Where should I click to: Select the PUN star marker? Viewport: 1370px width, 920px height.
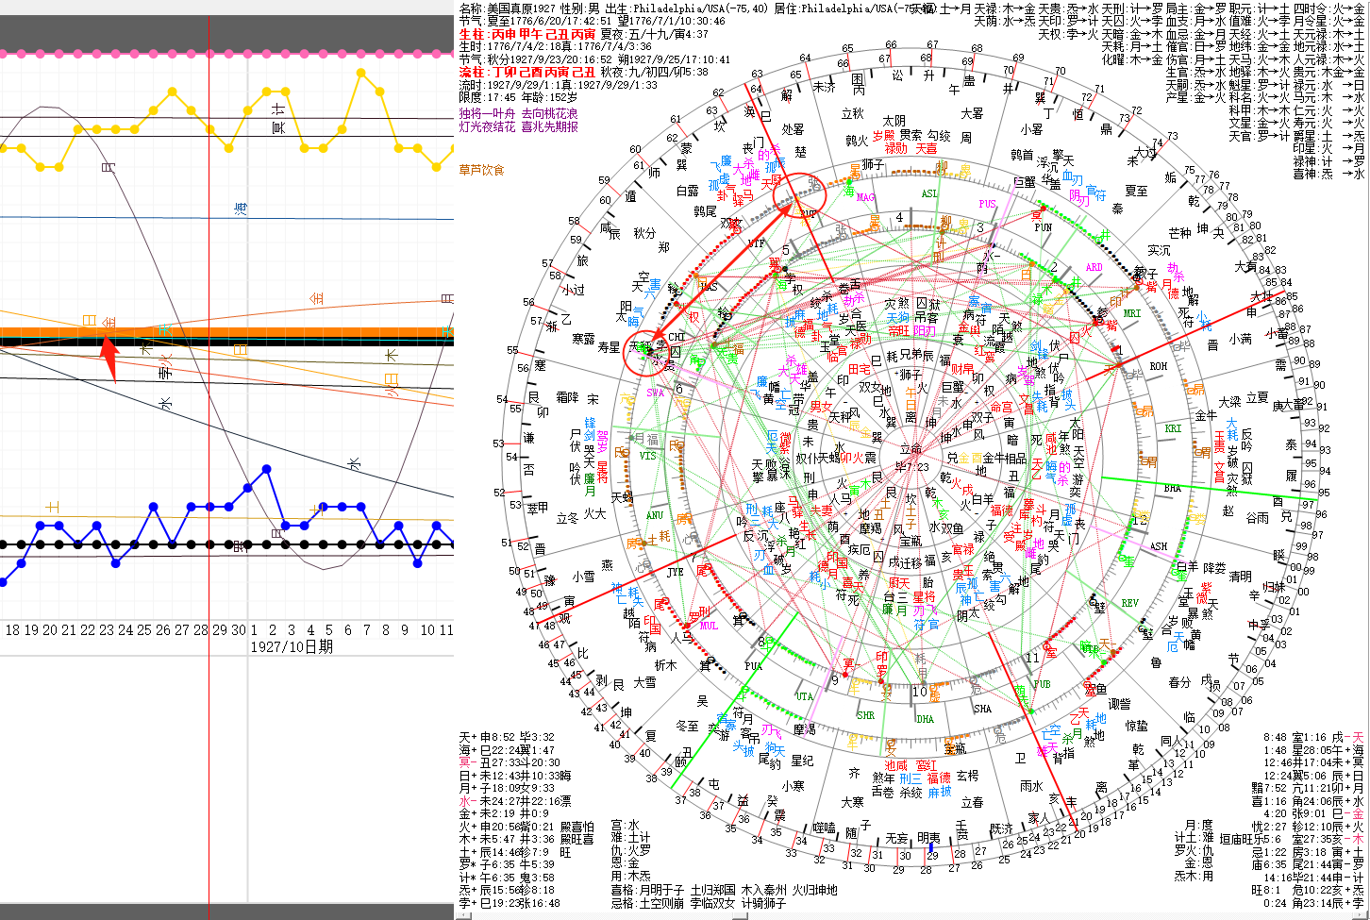tap(1043, 227)
